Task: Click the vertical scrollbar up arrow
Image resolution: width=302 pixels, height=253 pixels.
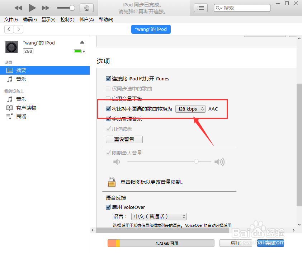Action: tap(299, 38)
